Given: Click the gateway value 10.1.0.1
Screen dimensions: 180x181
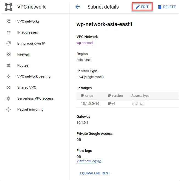Looking at the screenshot, I should (x=82, y=123).
